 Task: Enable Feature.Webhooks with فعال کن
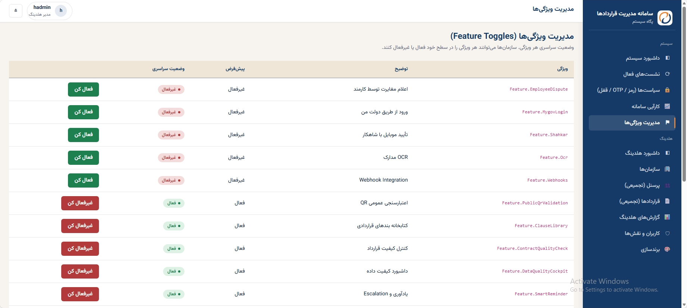[83, 180]
